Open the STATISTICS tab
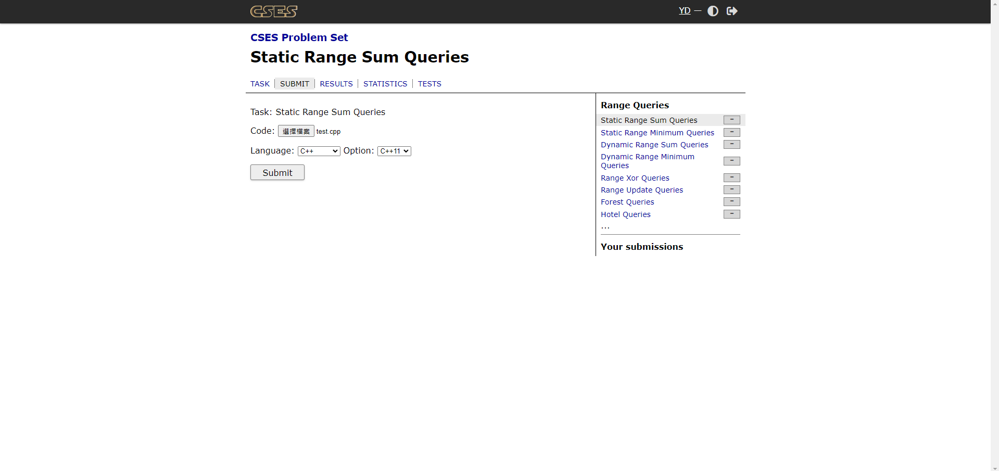The image size is (999, 471). (x=385, y=84)
